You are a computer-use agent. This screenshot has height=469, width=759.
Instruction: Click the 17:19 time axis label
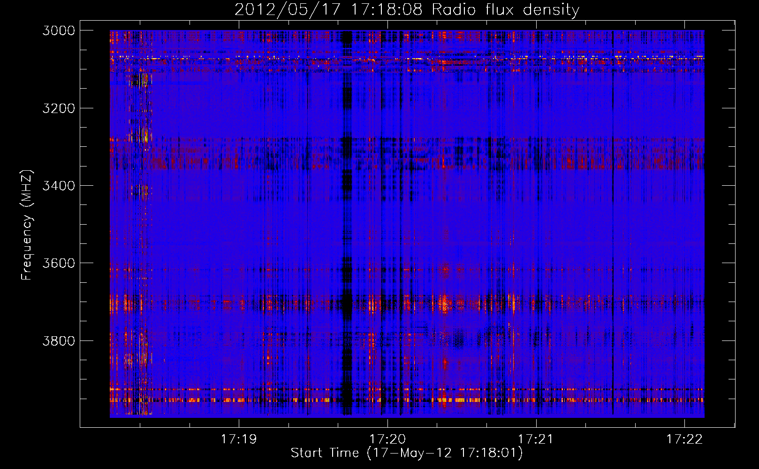[x=239, y=439]
